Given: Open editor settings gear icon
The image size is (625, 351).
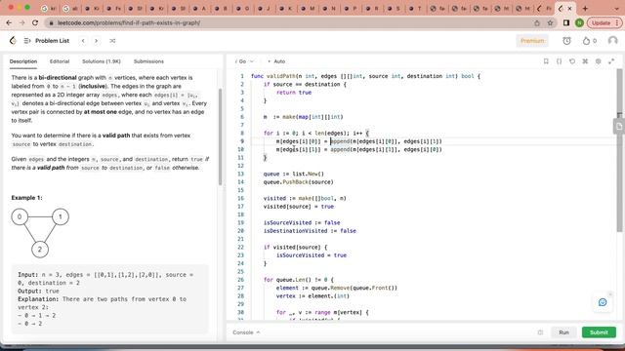Looking at the screenshot, I should pos(598,61).
